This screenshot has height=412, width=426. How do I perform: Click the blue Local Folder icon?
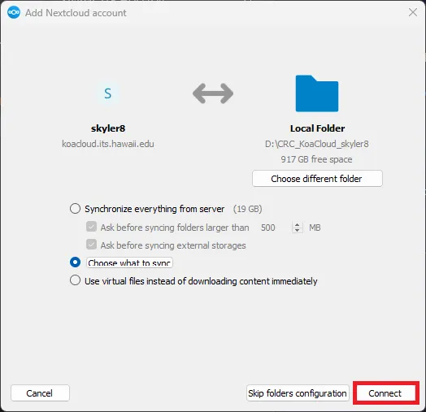tap(317, 93)
